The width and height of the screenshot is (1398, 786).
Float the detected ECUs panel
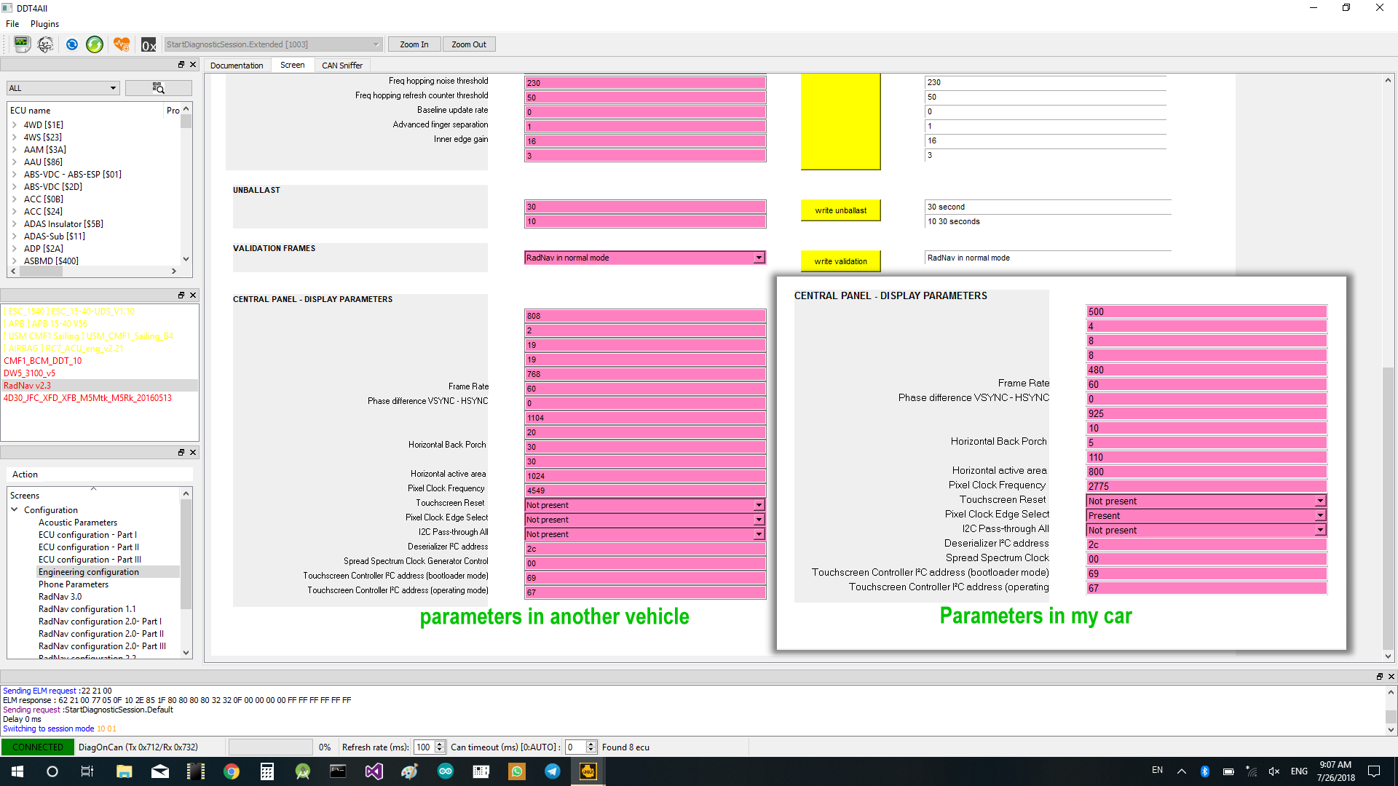coord(181,295)
